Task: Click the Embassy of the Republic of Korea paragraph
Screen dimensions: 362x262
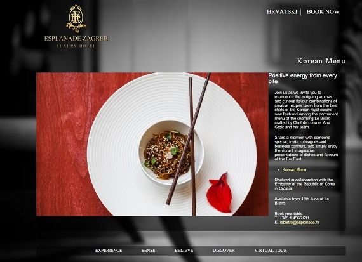Action: [305, 184]
